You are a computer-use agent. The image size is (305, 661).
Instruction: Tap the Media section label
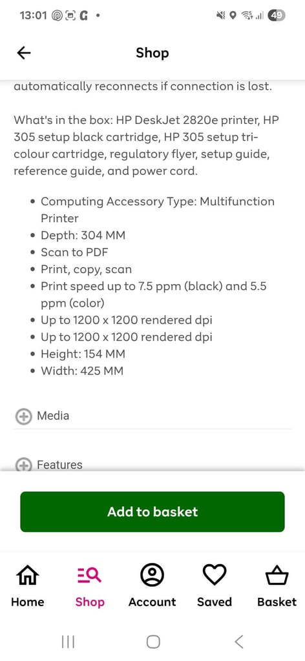click(x=53, y=416)
